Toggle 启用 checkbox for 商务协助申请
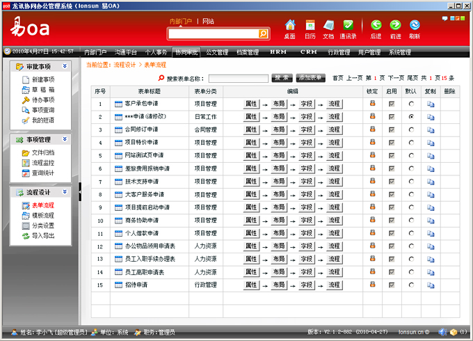The height and width of the screenshot is (341, 473). click(x=392, y=221)
